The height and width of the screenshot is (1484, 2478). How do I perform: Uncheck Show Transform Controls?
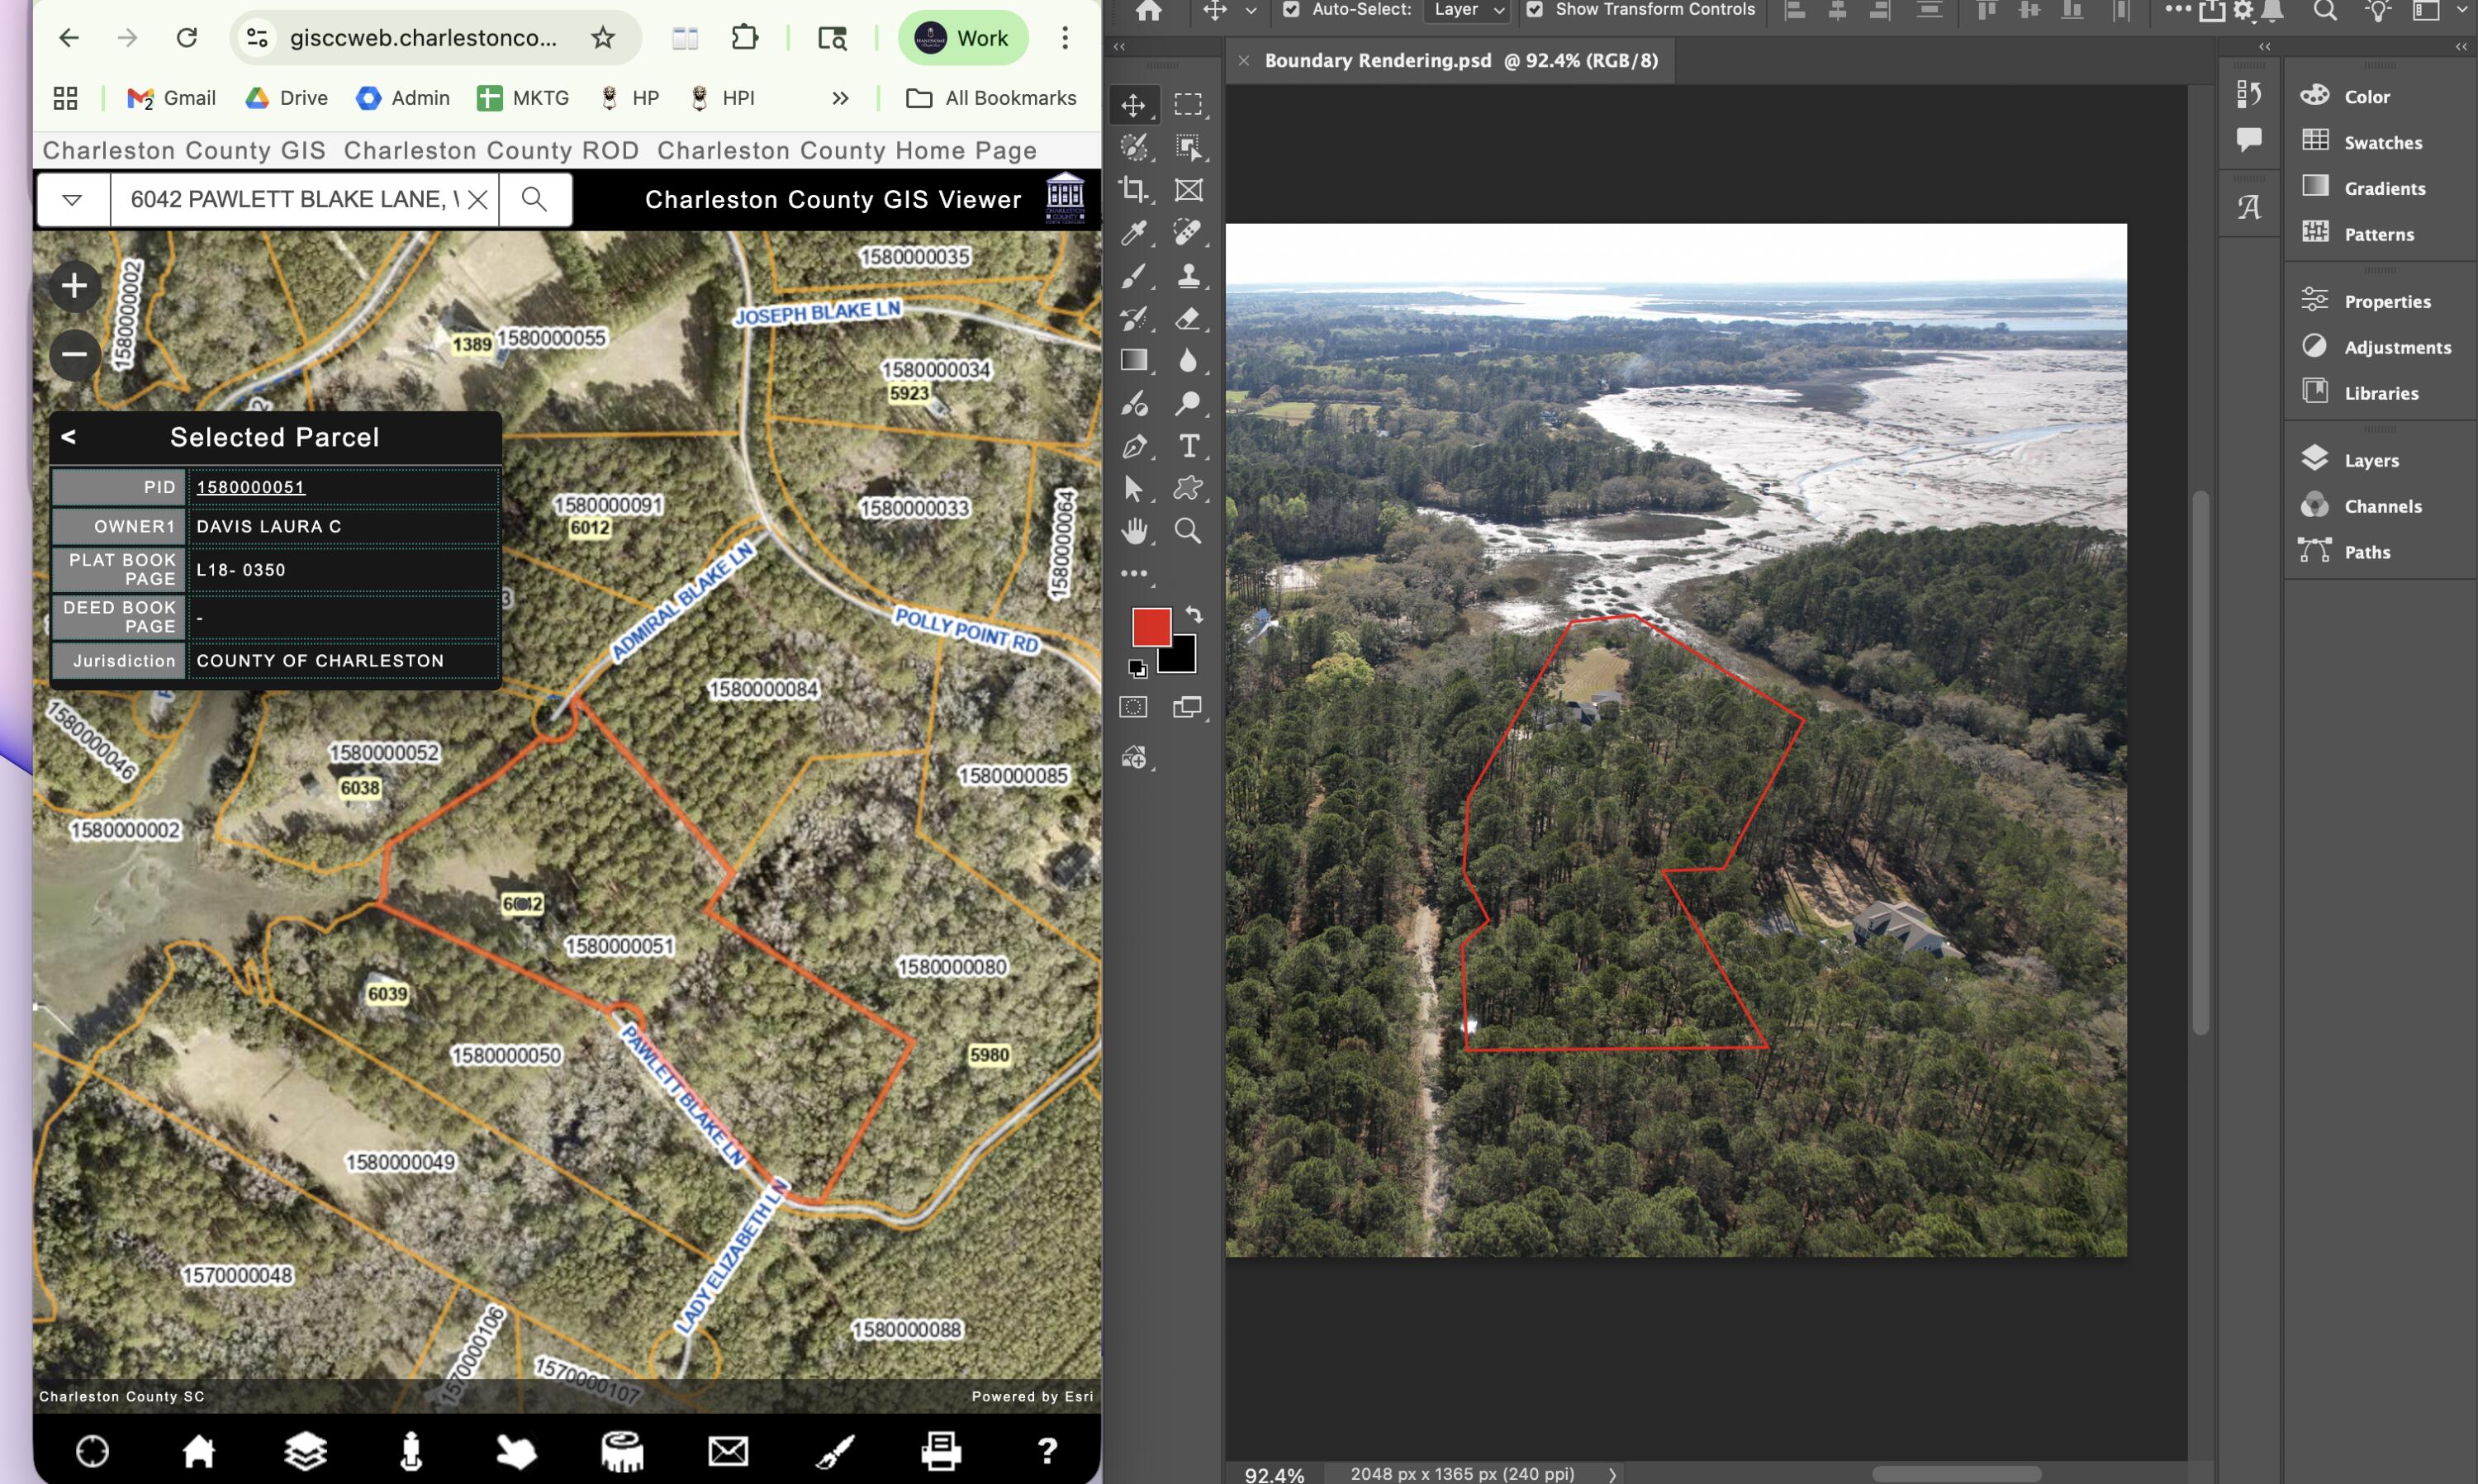pyautogui.click(x=1534, y=10)
